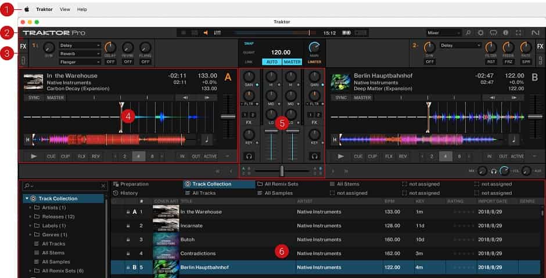Set loop IN point on Deck A
Screen dimensions: 546x278
point(182,156)
